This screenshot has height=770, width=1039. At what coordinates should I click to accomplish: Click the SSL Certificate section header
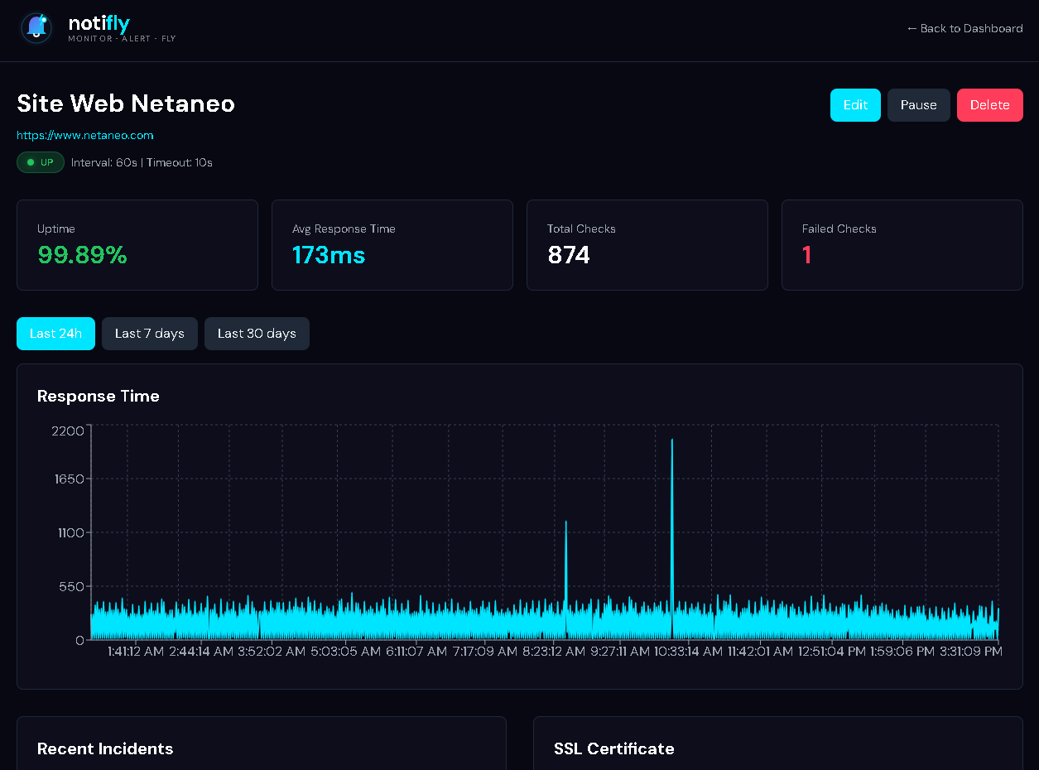click(x=613, y=748)
